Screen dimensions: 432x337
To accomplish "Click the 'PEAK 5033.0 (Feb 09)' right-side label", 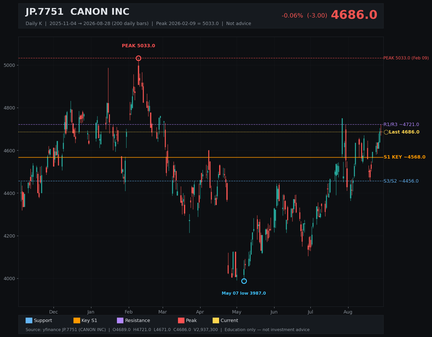I will (x=406, y=58).
